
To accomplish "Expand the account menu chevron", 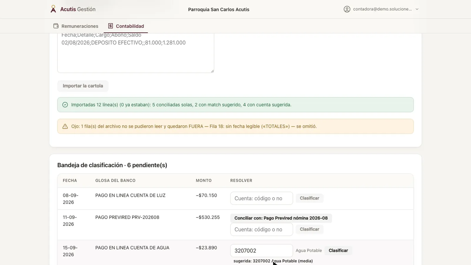I will 417,9.
